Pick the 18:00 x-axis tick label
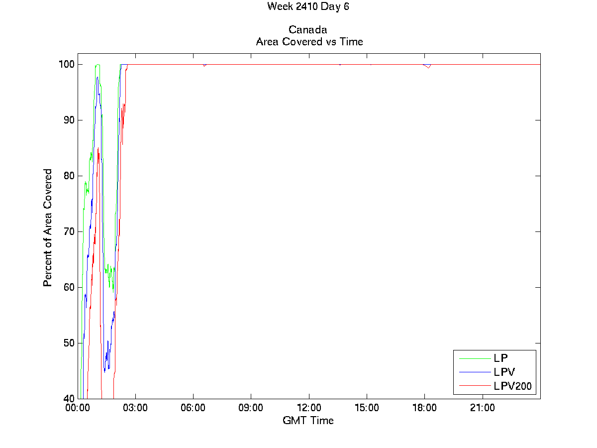 [424, 408]
